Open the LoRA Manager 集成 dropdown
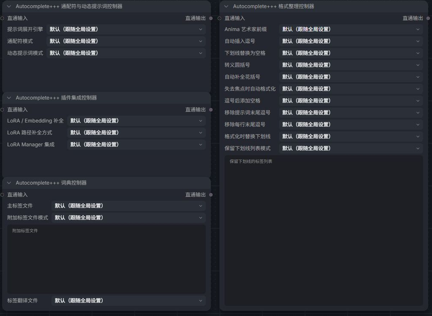432x316 pixels. (136, 144)
